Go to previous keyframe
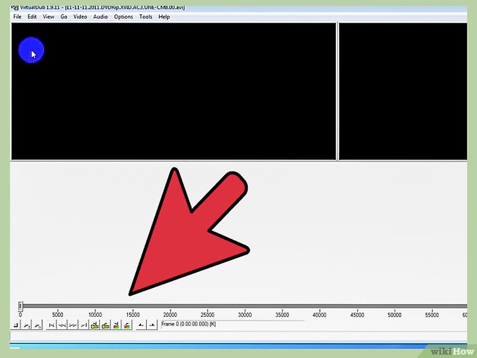The height and width of the screenshot is (358, 477). pyautogui.click(x=95, y=325)
